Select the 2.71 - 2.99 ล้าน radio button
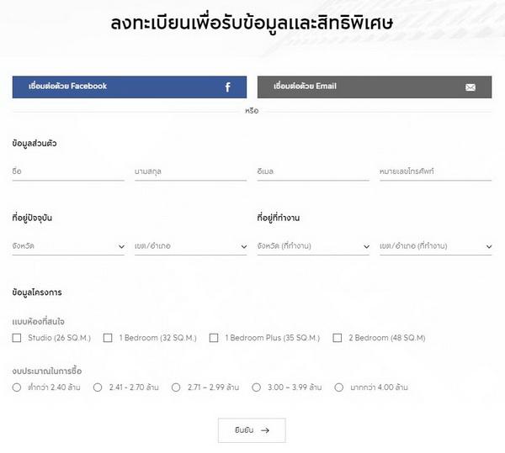 (176, 387)
